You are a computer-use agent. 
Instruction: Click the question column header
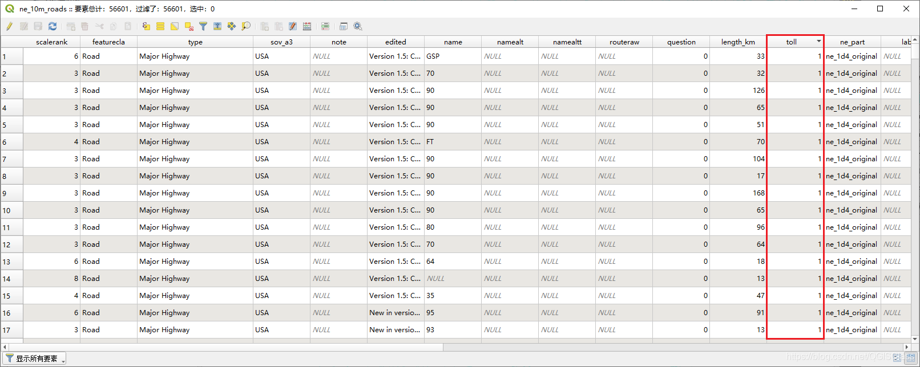click(681, 42)
